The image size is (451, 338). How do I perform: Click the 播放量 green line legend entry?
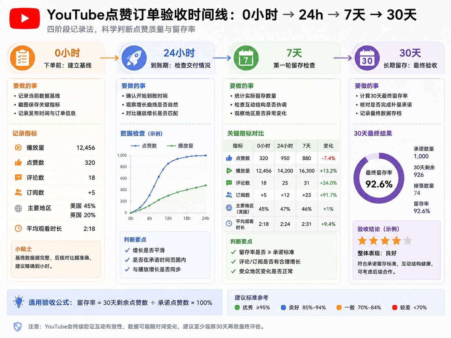pos(180,146)
